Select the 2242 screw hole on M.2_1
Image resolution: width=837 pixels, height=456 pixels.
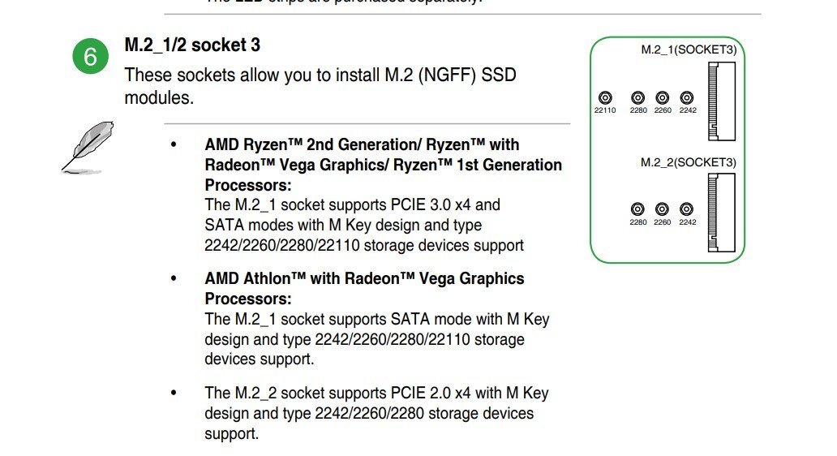coord(687,97)
